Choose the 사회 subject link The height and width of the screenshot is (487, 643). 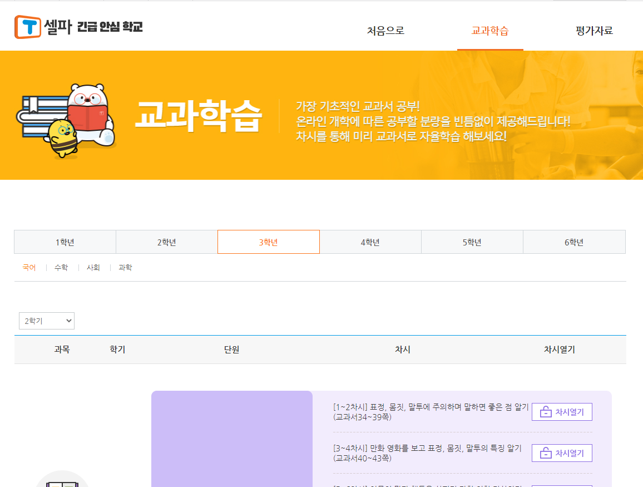pos(93,268)
